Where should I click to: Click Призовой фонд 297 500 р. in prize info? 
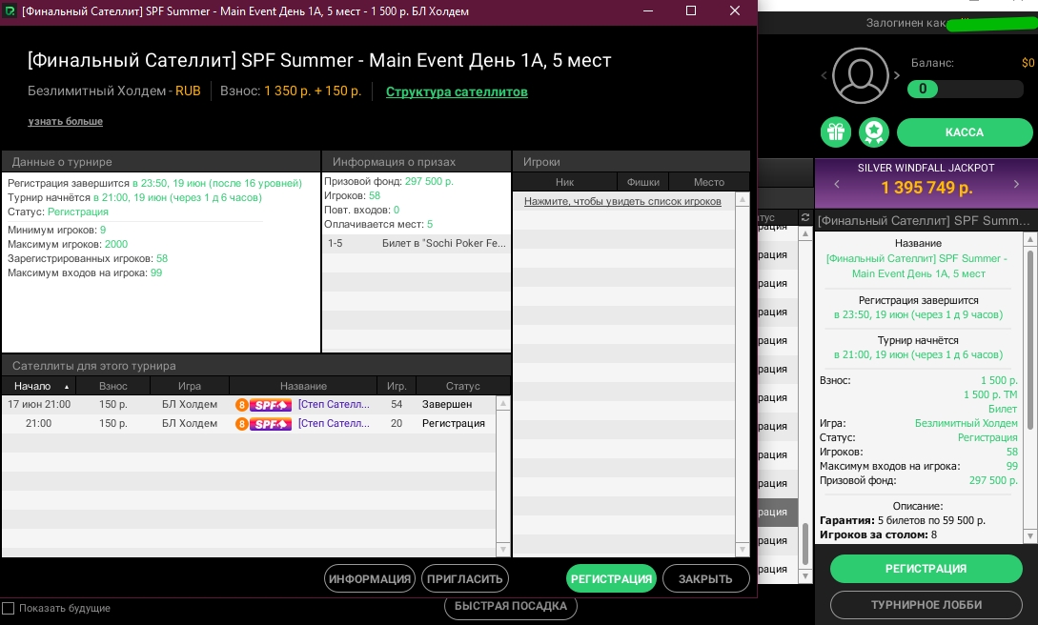(389, 181)
